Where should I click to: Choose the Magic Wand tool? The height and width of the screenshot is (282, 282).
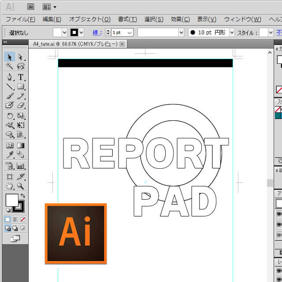click(10, 67)
